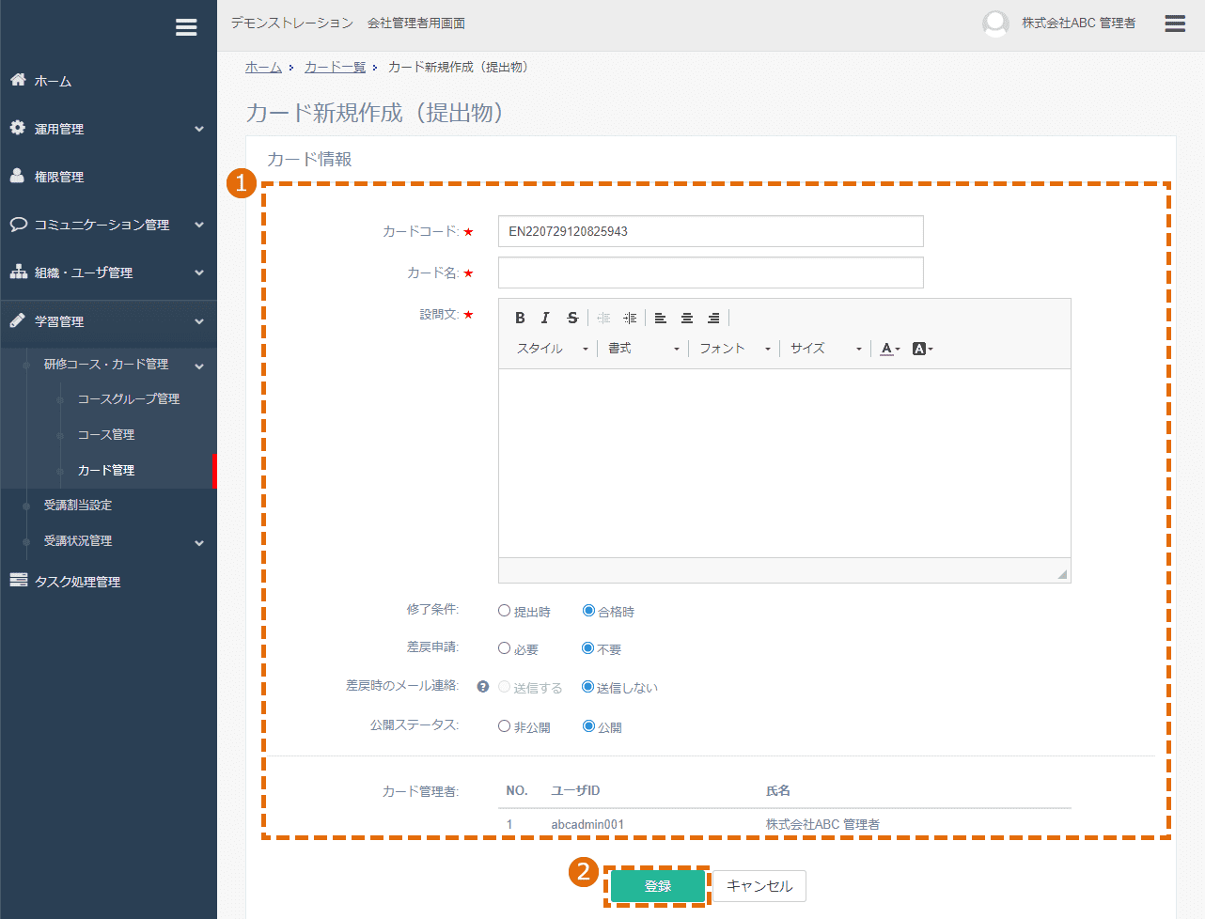This screenshot has height=919, width=1205.
Task: Expand the 組織・ユーザ管理 chevron
Action: (199, 273)
